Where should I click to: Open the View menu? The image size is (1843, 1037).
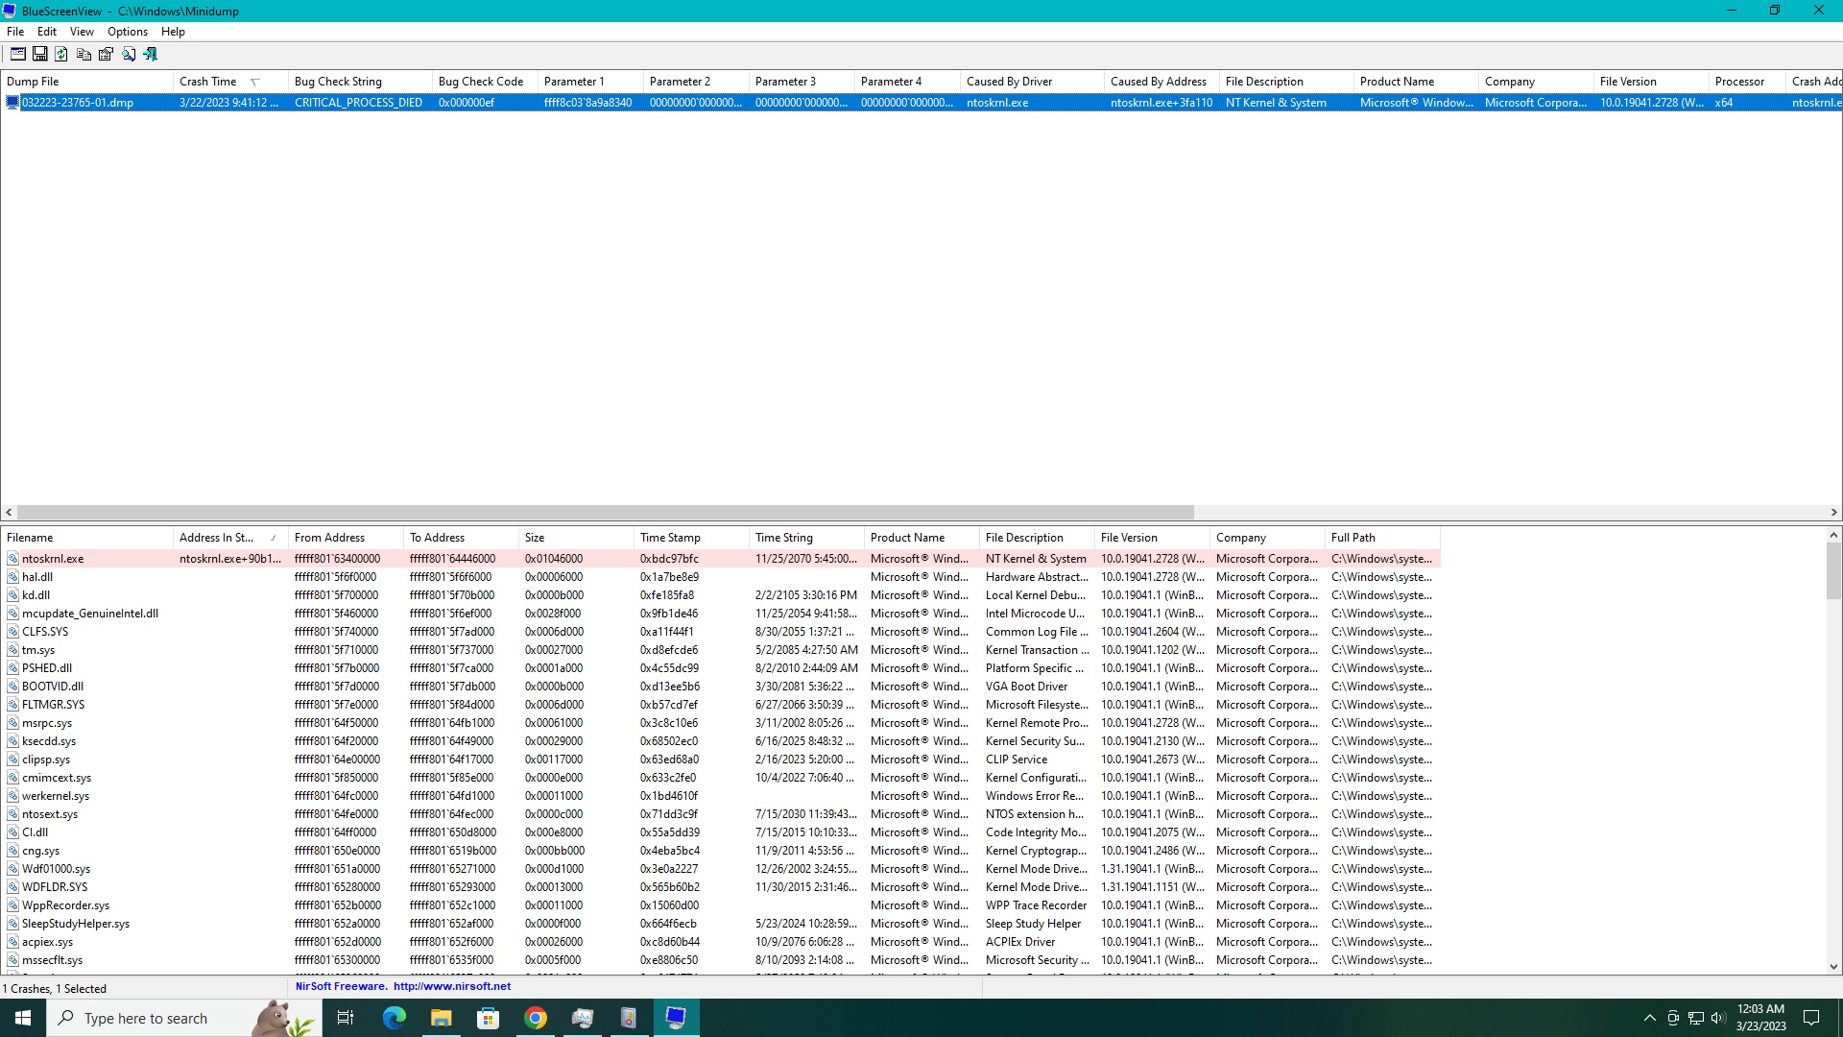(x=82, y=32)
